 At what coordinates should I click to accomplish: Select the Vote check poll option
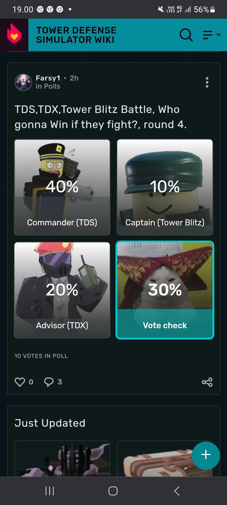click(165, 290)
